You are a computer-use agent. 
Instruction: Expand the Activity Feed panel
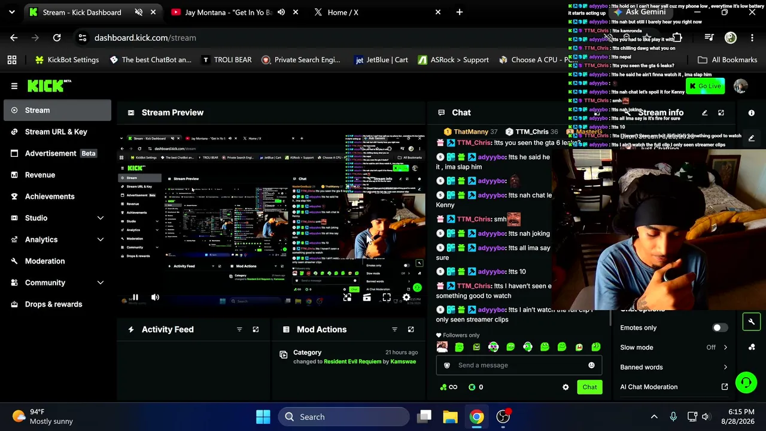click(256, 329)
